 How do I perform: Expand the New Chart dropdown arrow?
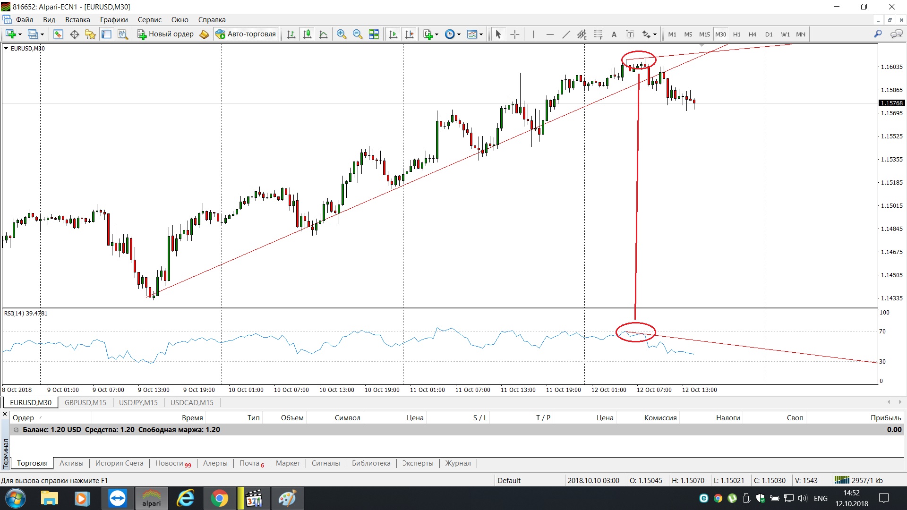coord(20,34)
